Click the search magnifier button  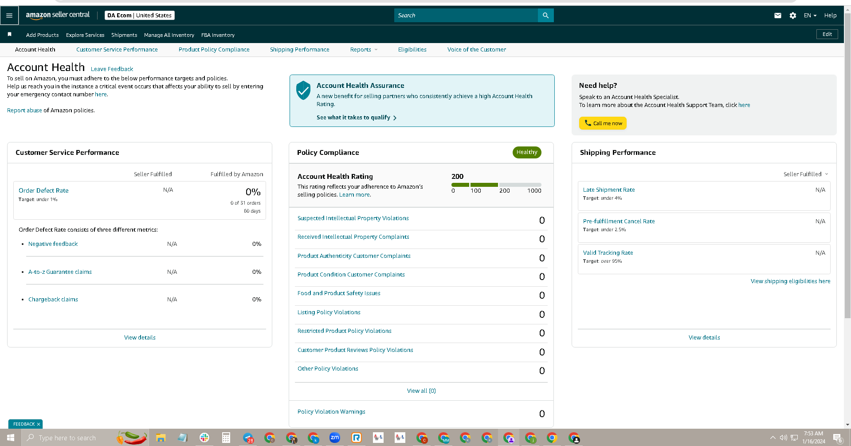545,16
